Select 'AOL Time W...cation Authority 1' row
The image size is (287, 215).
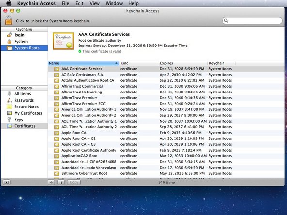click(166, 121)
